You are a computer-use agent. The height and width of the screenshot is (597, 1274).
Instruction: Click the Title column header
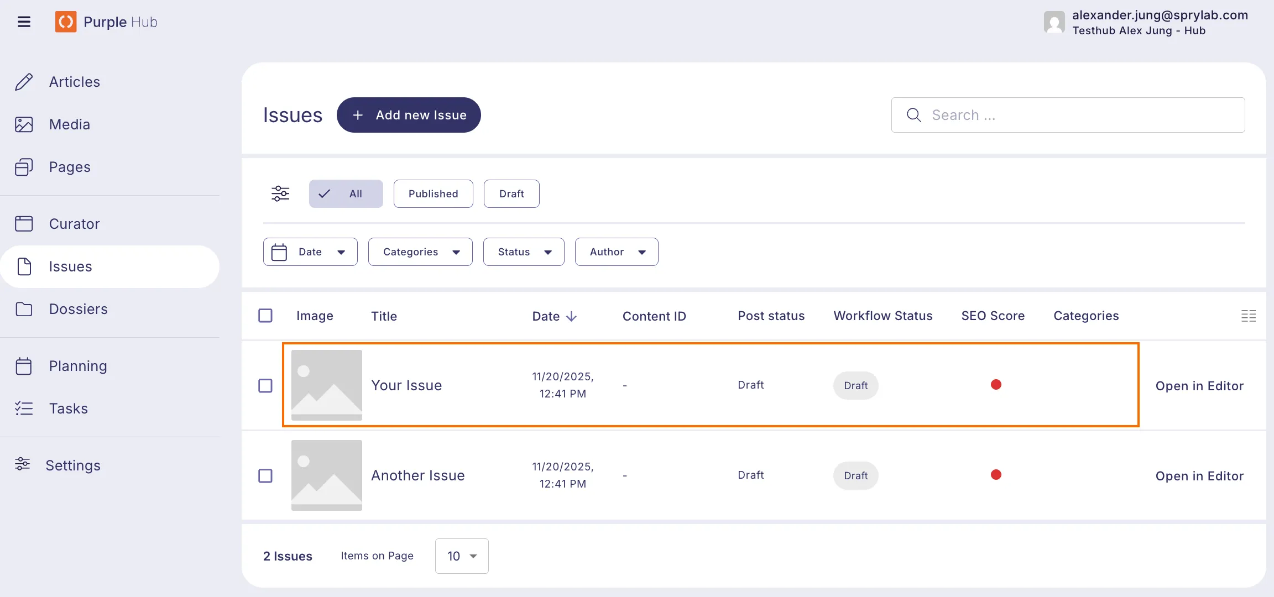tap(384, 316)
